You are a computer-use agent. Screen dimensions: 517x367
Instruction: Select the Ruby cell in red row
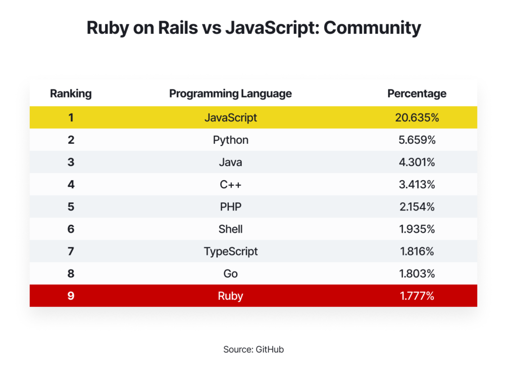tap(230, 296)
